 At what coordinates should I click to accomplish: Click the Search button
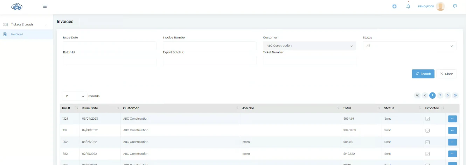pos(423,74)
